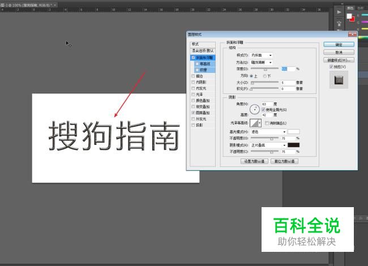This screenshot has width=368, height=266.
Task: Enable the 光泽 effect checkbox
Action: pos(193,95)
